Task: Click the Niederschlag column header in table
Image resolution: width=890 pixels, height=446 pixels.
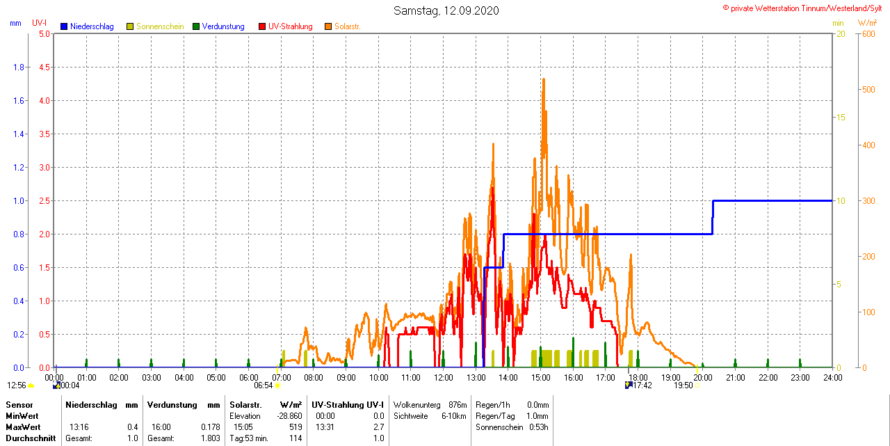Action: point(90,405)
